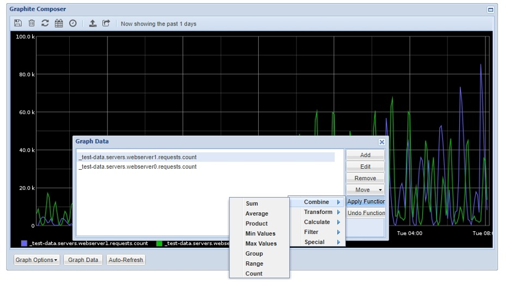Refresh the graph using the refresh icon

45,23
